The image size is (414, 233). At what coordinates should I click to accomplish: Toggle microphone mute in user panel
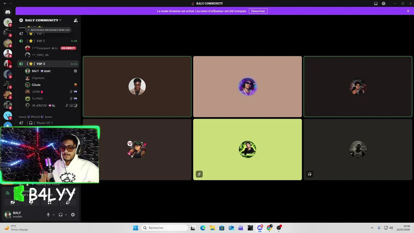point(48,215)
